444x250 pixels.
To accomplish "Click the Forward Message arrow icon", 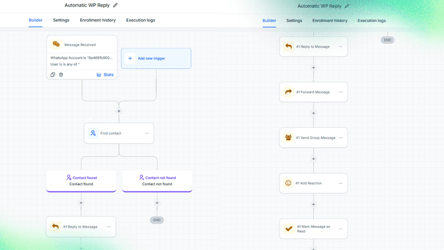I will pyautogui.click(x=288, y=92).
